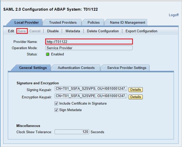Show Details for the Signing Keypair
This screenshot has height=147, width=182.
(136, 90)
